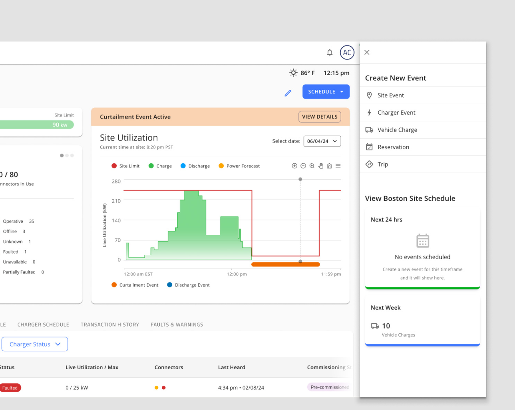The width and height of the screenshot is (515, 410).
Task: Close the Create New Event panel
Action: pyautogui.click(x=367, y=52)
